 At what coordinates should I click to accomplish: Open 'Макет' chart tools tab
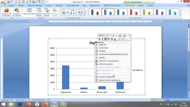point(141,5)
